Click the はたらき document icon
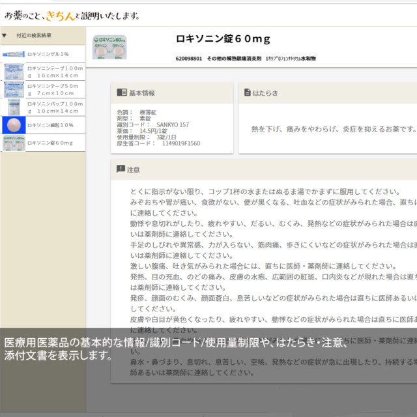Image resolution: width=417 pixels, height=417 pixels. point(247,93)
